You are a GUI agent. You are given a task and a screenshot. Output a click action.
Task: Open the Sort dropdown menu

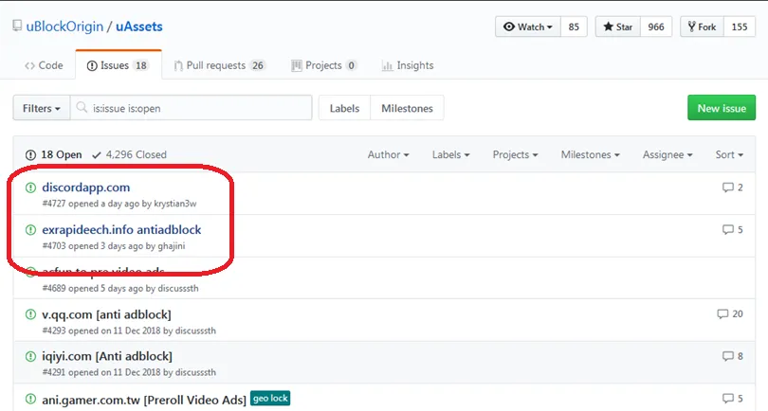coord(728,154)
